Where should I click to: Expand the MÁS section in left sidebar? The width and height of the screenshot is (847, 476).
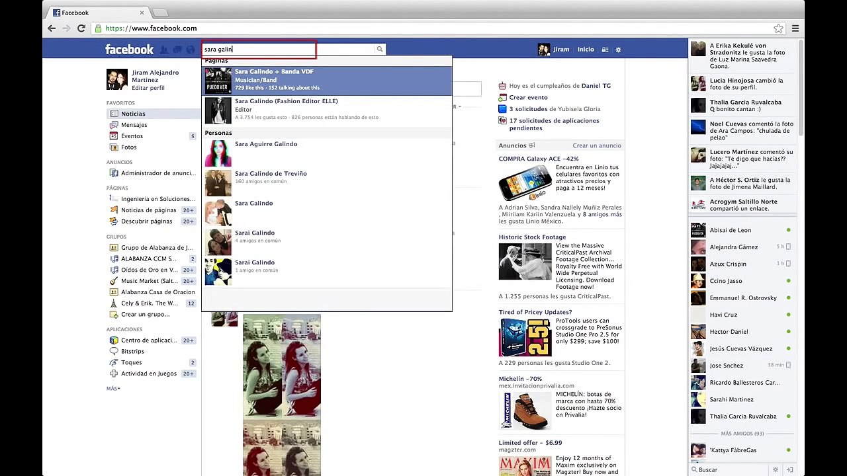pos(113,389)
